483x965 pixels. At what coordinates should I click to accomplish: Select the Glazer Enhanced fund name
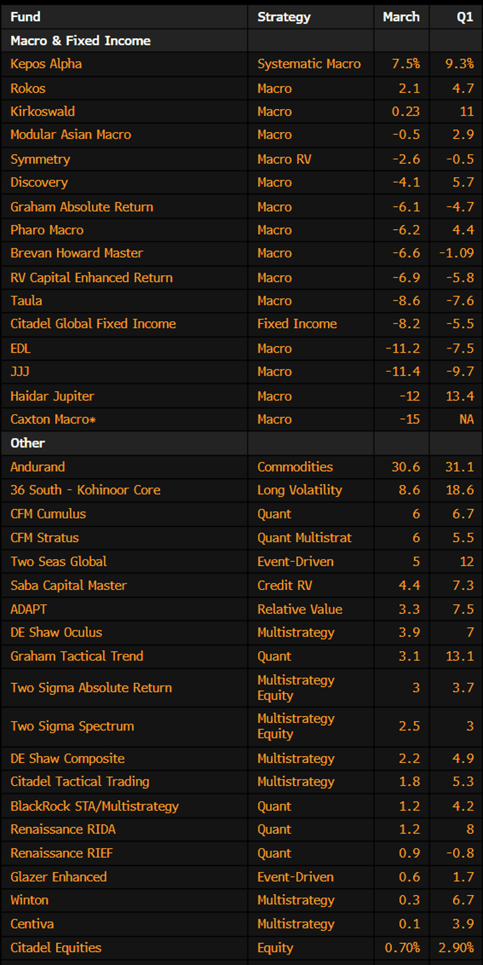(x=58, y=877)
